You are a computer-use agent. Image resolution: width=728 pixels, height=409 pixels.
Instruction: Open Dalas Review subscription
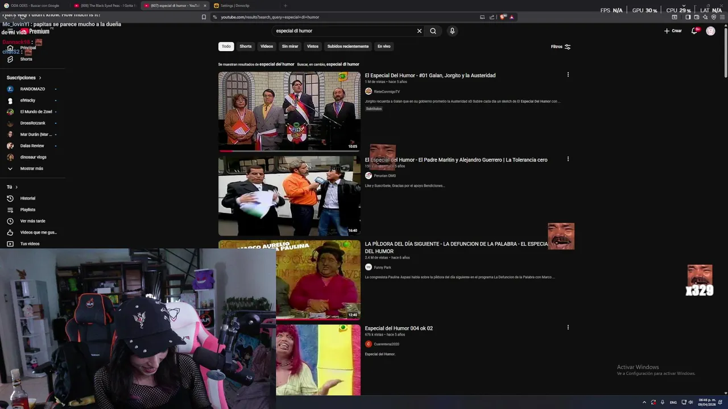click(x=32, y=146)
